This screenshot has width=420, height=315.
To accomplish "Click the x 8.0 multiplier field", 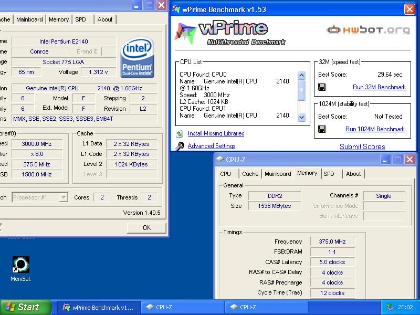I will tap(37, 154).
